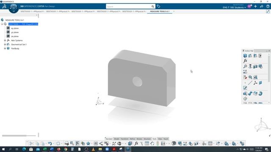Open the View toolbar tab
Viewport: 271px width, 152px height.
(160, 139)
